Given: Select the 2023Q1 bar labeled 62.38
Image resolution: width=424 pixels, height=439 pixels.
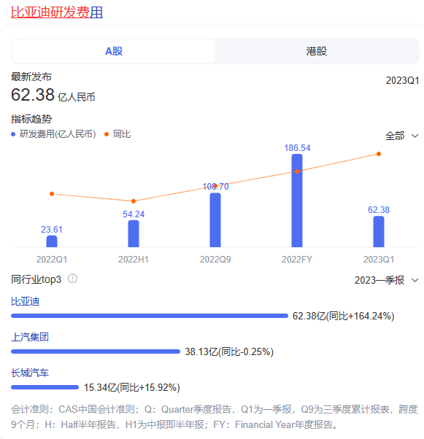Looking at the screenshot, I should coord(379,232).
